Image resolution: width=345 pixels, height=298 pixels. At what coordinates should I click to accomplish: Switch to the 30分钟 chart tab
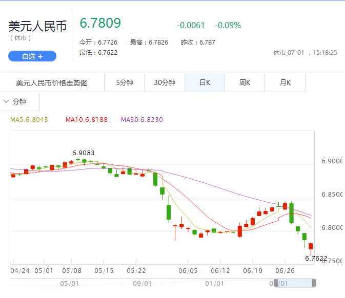[164, 82]
